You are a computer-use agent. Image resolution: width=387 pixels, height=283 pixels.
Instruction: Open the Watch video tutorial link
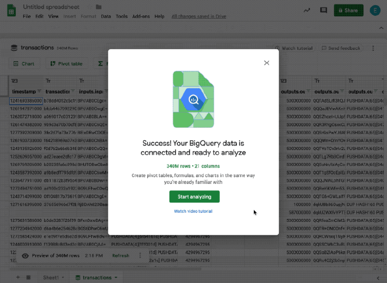pos(193,211)
